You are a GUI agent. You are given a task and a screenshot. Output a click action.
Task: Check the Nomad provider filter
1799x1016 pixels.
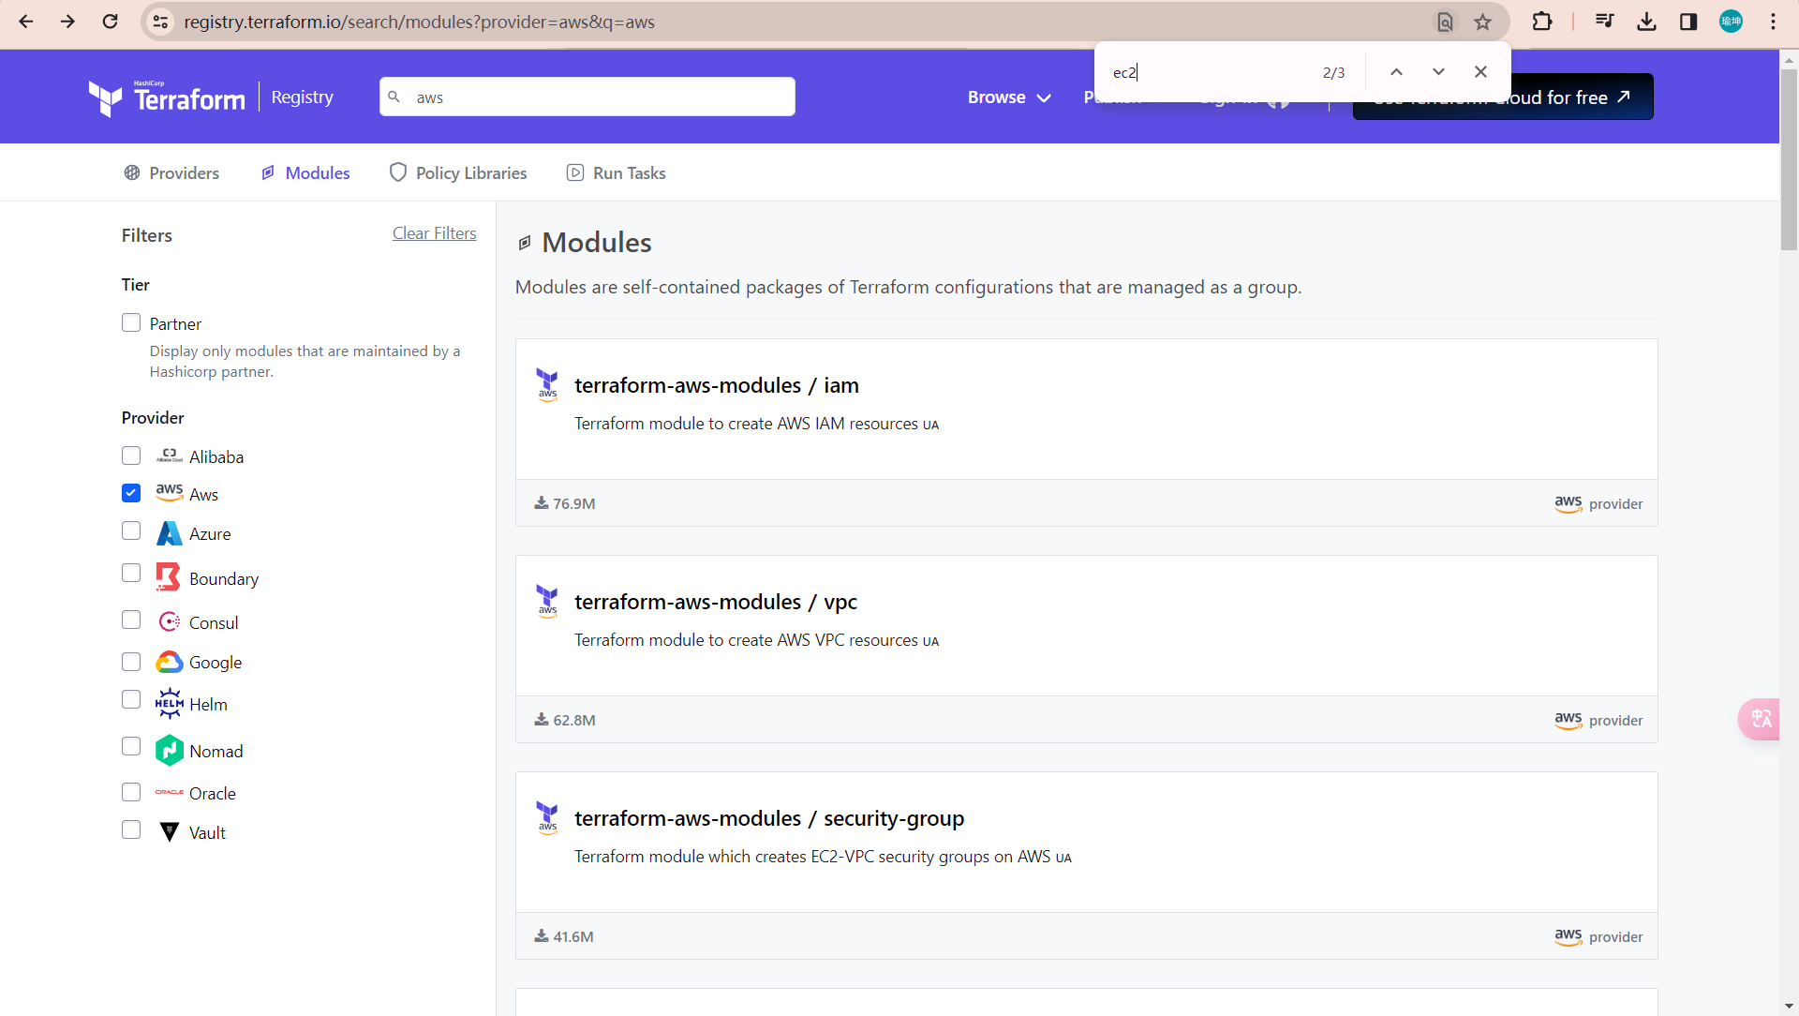131,746
